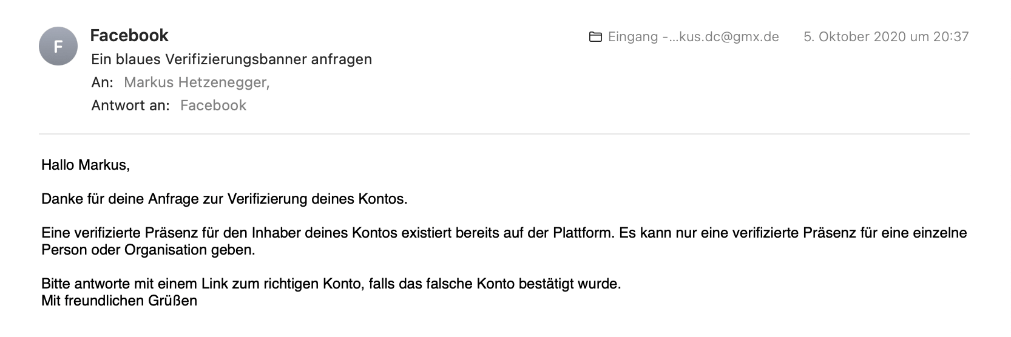Click the folder icon next to Eingang
This screenshot has height=337, width=1011.
[x=595, y=37]
